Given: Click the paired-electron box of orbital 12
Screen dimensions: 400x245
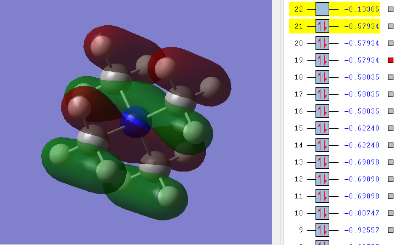Looking at the screenshot, I should pos(322,179).
